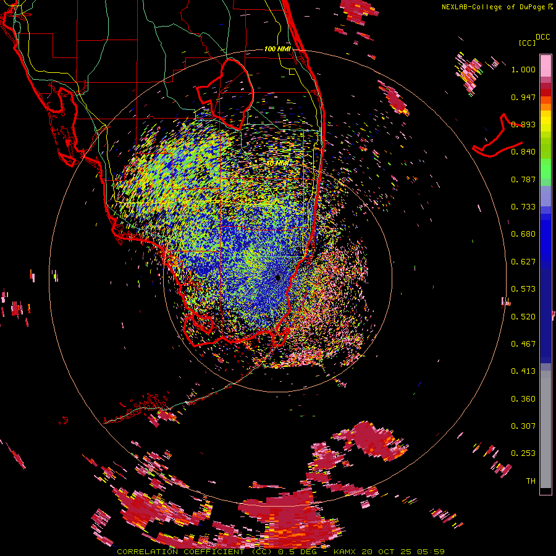Click the 0.947 scale value
Viewport: 556px width, 556px height.
tap(523, 97)
